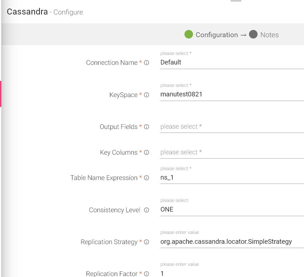Open the Consistency Level dropdown showing ONE
The image size is (304, 277).
(x=232, y=210)
